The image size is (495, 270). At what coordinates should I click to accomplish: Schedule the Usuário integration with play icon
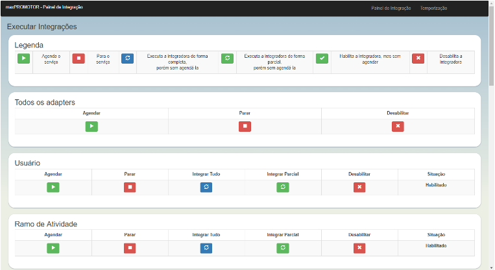53,188
